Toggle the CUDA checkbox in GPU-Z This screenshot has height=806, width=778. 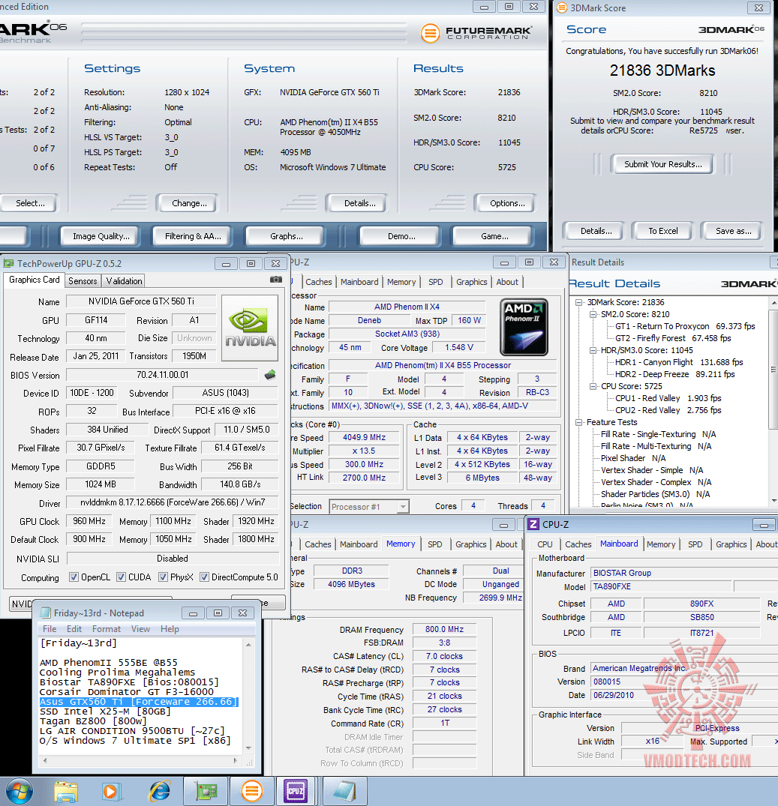pyautogui.click(x=121, y=577)
